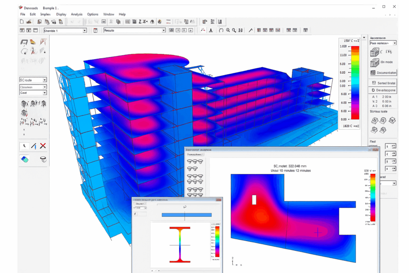
Task: Click the main rainbow color legend bar
Action: 354,83
